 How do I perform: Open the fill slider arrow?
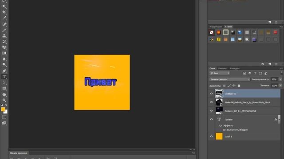coord(280,86)
